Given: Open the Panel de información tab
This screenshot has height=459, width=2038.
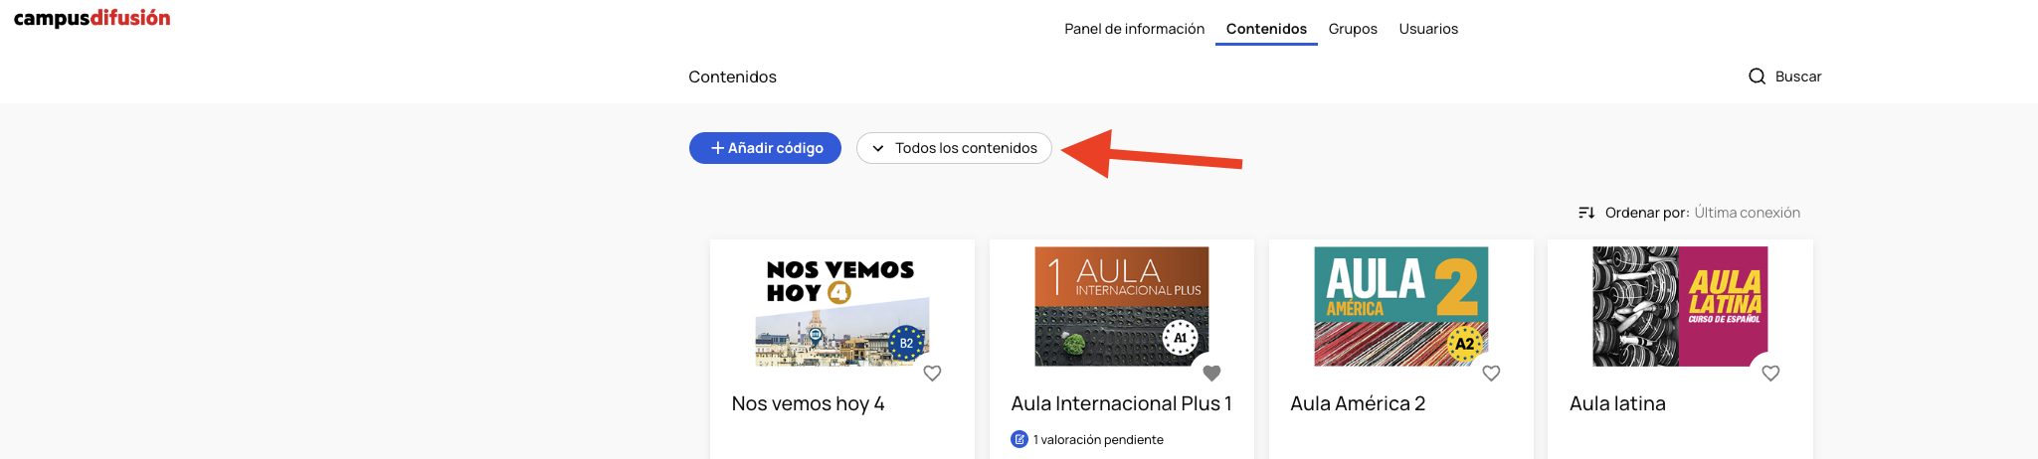Looking at the screenshot, I should 1134,29.
